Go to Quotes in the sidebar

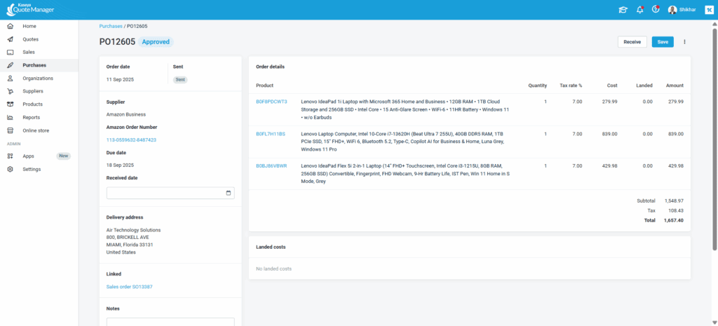[30, 39]
